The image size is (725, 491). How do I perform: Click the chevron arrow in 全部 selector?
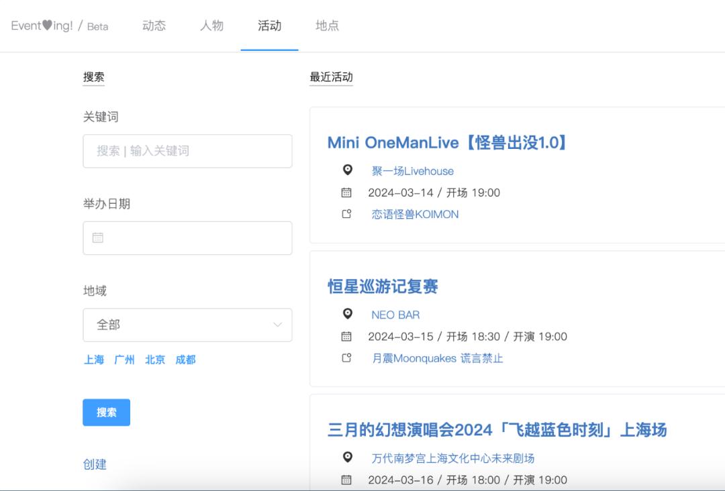277,325
